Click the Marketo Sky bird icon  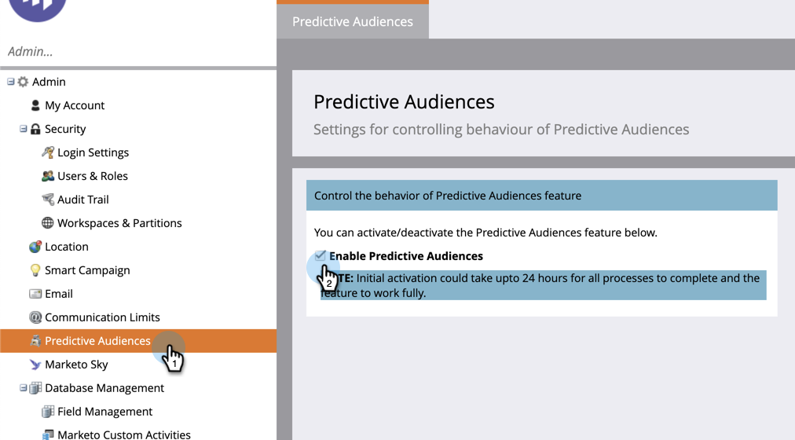[35, 365]
